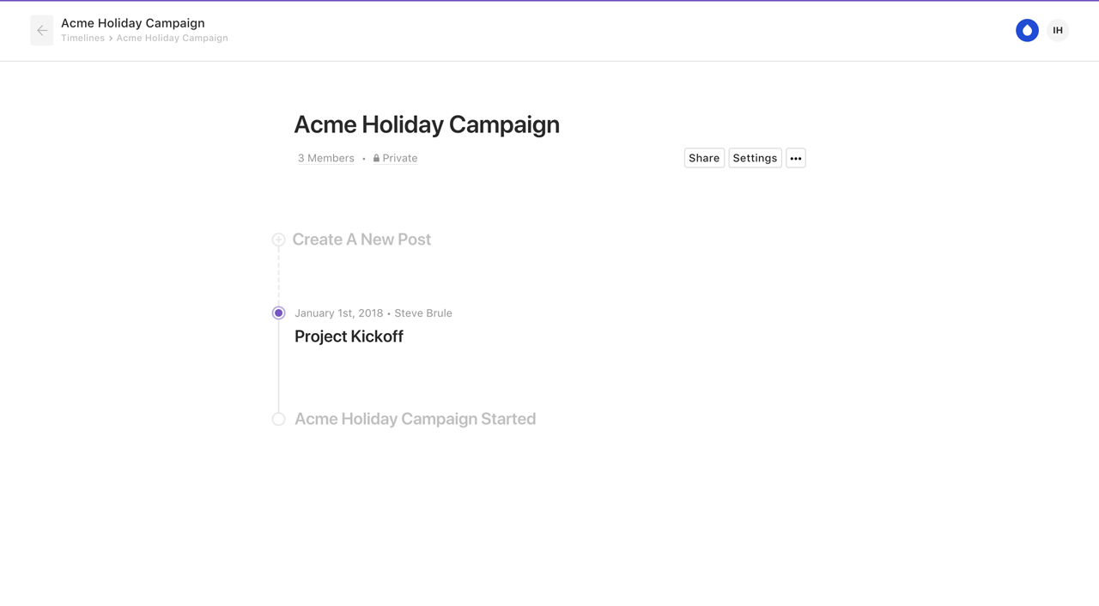The image size is (1099, 606).
Task: Click the lock icon next to Private
Action: (376, 158)
